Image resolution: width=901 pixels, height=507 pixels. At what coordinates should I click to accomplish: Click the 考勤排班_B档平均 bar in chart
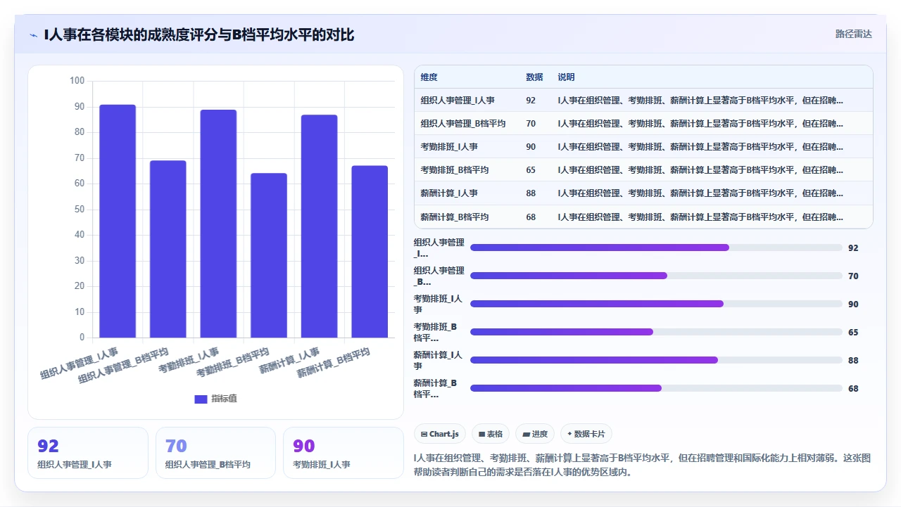(x=269, y=255)
